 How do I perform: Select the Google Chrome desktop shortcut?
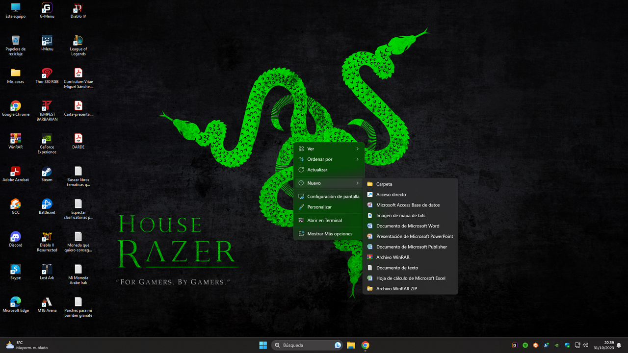coord(16,109)
